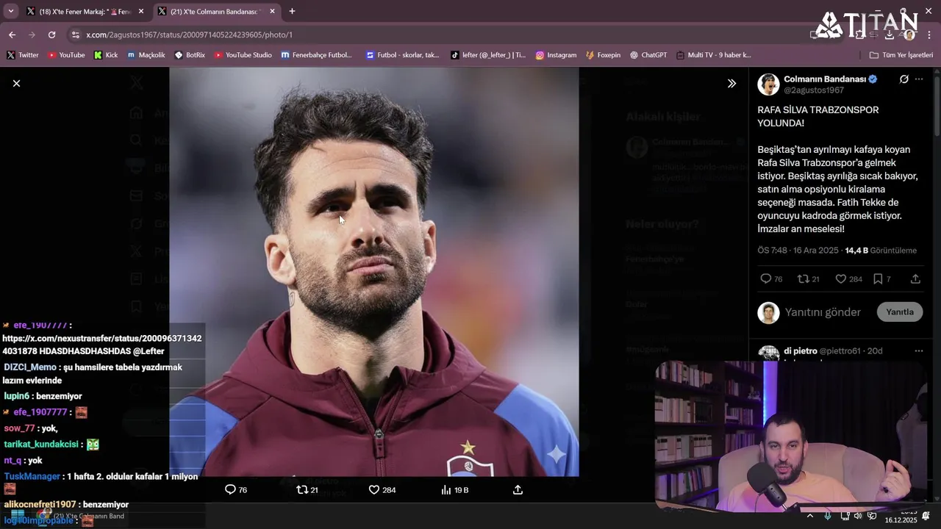This screenshot has height=529, width=941.
Task: Collapse the tweet sidebar with double chevron
Action: 731,83
